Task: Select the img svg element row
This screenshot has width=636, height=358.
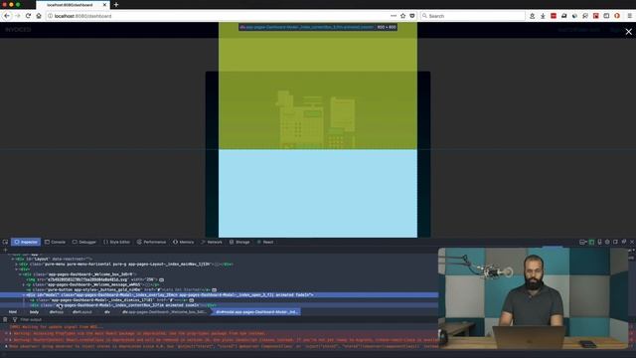Action: tap(219, 279)
